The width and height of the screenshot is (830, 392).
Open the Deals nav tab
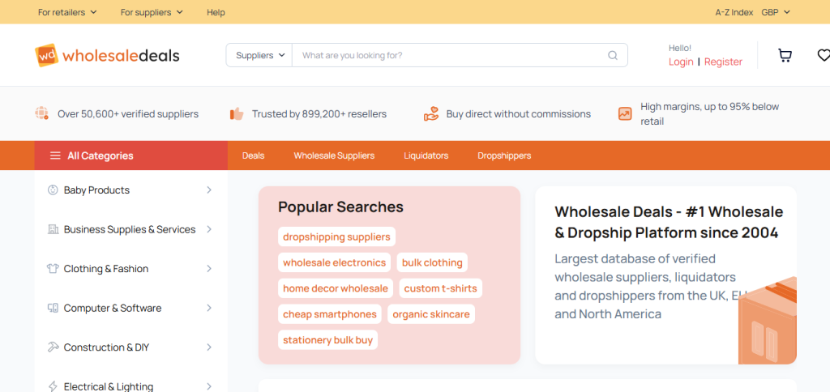click(x=253, y=156)
